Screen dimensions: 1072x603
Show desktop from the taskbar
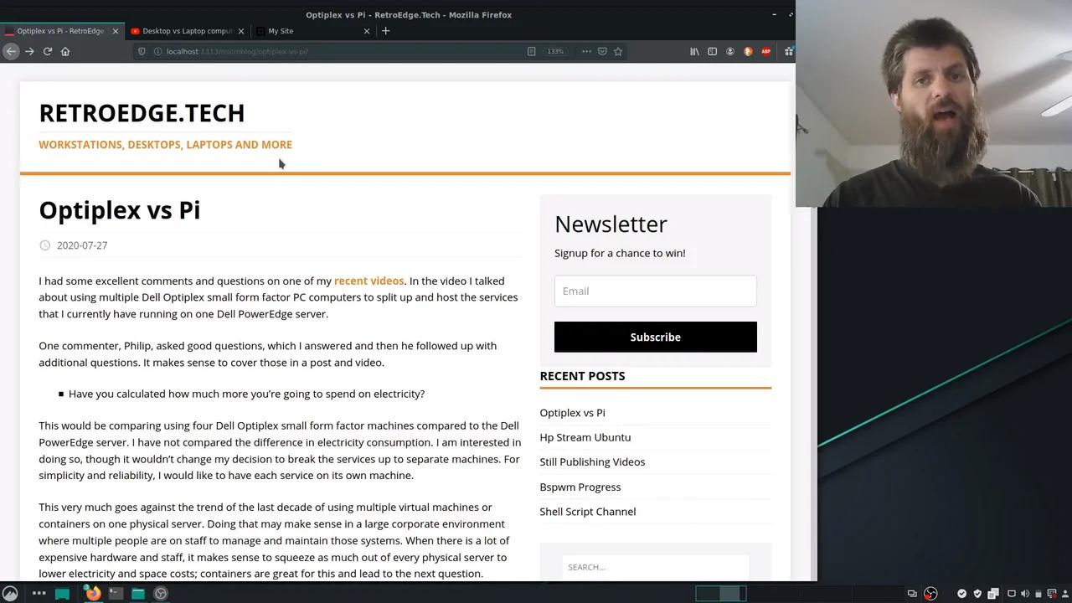62,593
